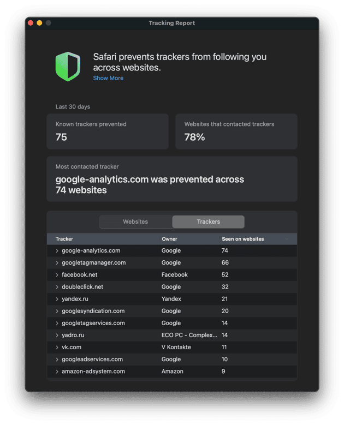The image size is (344, 425).
Task: Click the sort direction arrow in header
Action: point(287,239)
